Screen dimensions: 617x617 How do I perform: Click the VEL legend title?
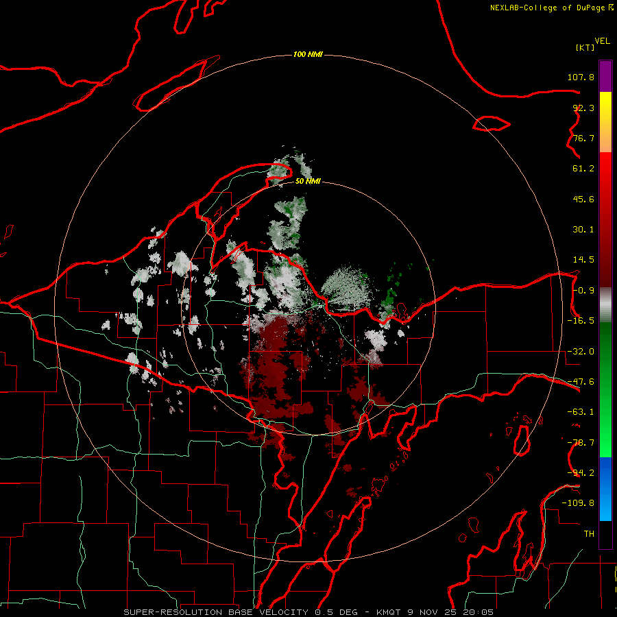click(602, 41)
